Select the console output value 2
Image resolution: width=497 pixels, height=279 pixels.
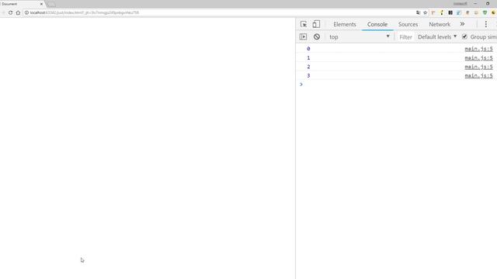308,67
